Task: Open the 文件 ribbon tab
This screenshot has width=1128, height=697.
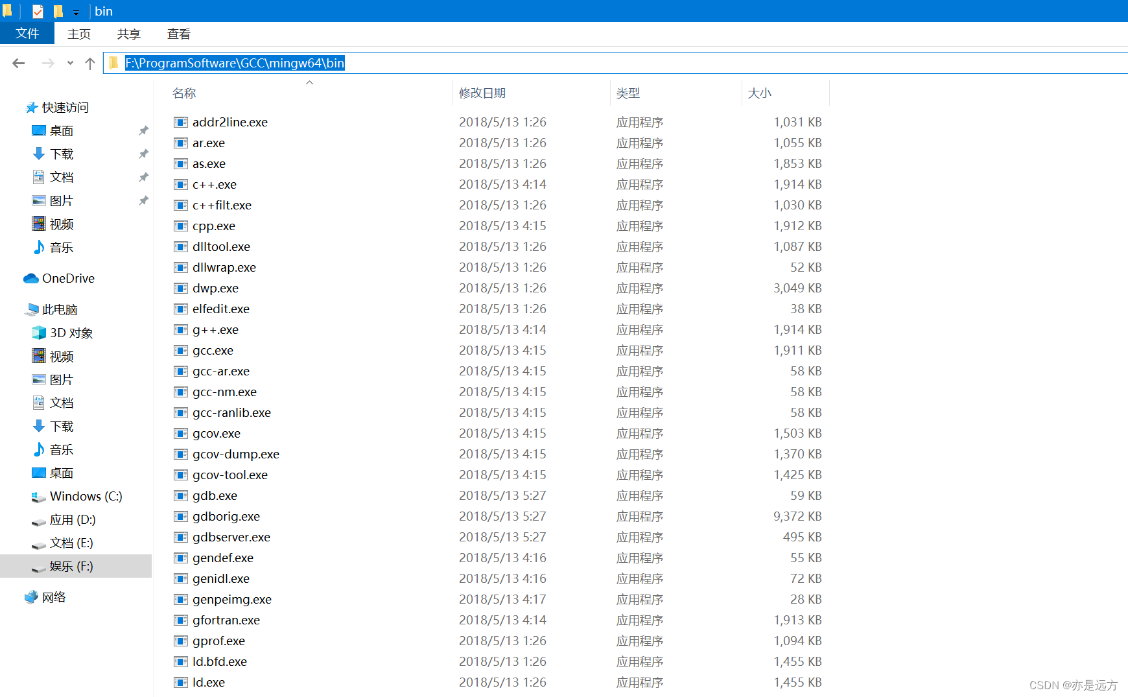Action: tap(27, 33)
